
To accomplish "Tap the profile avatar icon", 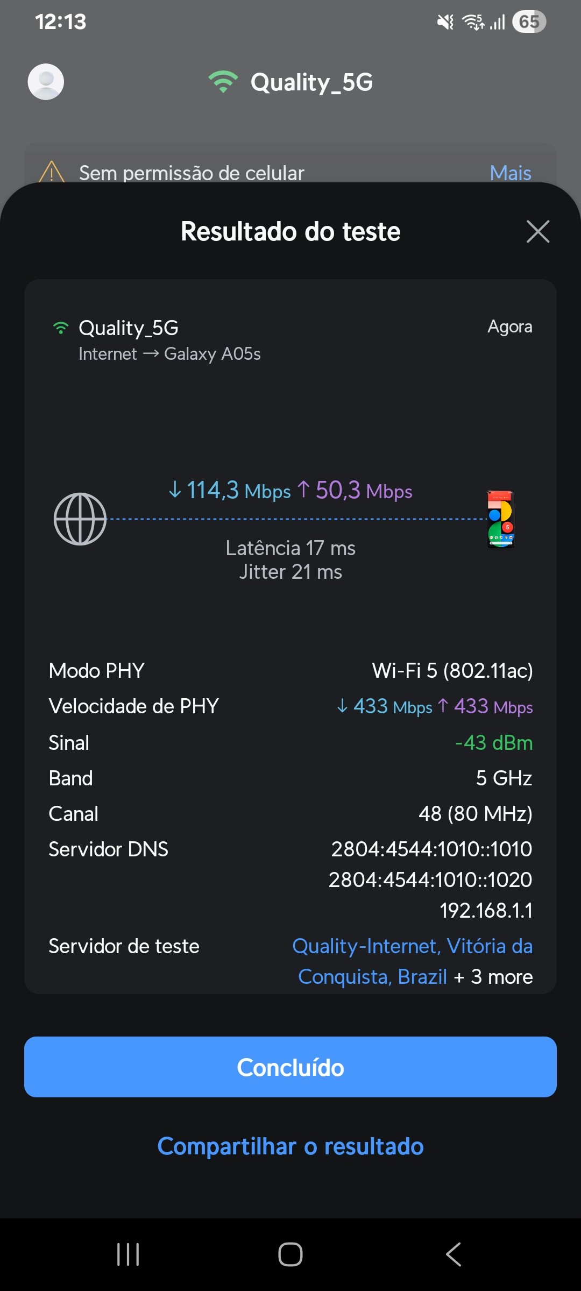I will point(46,82).
